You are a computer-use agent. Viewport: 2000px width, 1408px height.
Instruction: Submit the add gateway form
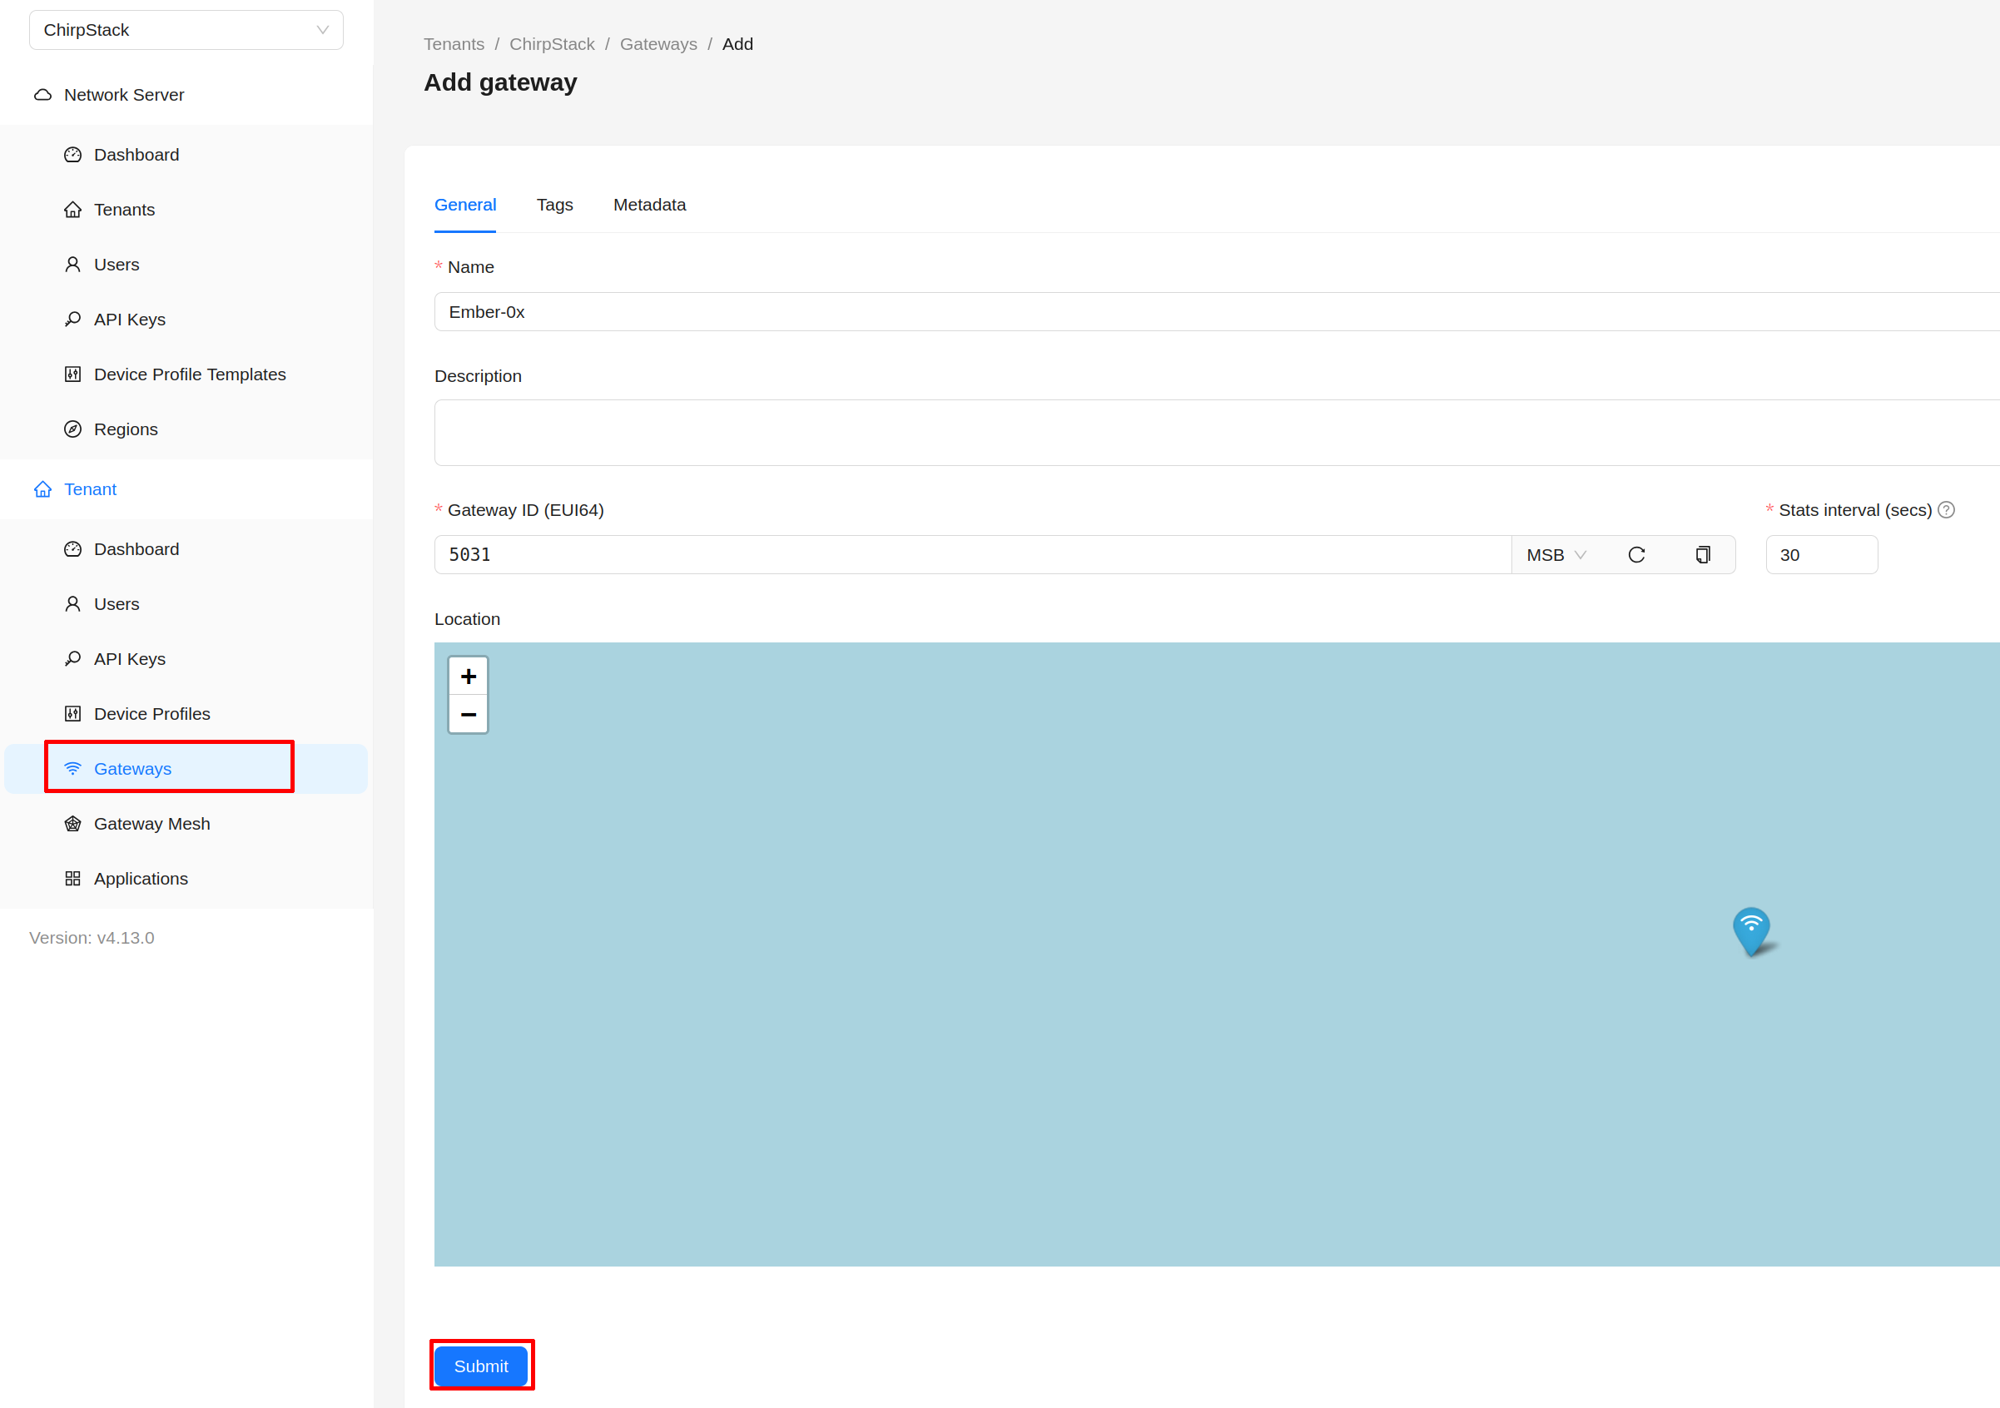tap(481, 1366)
